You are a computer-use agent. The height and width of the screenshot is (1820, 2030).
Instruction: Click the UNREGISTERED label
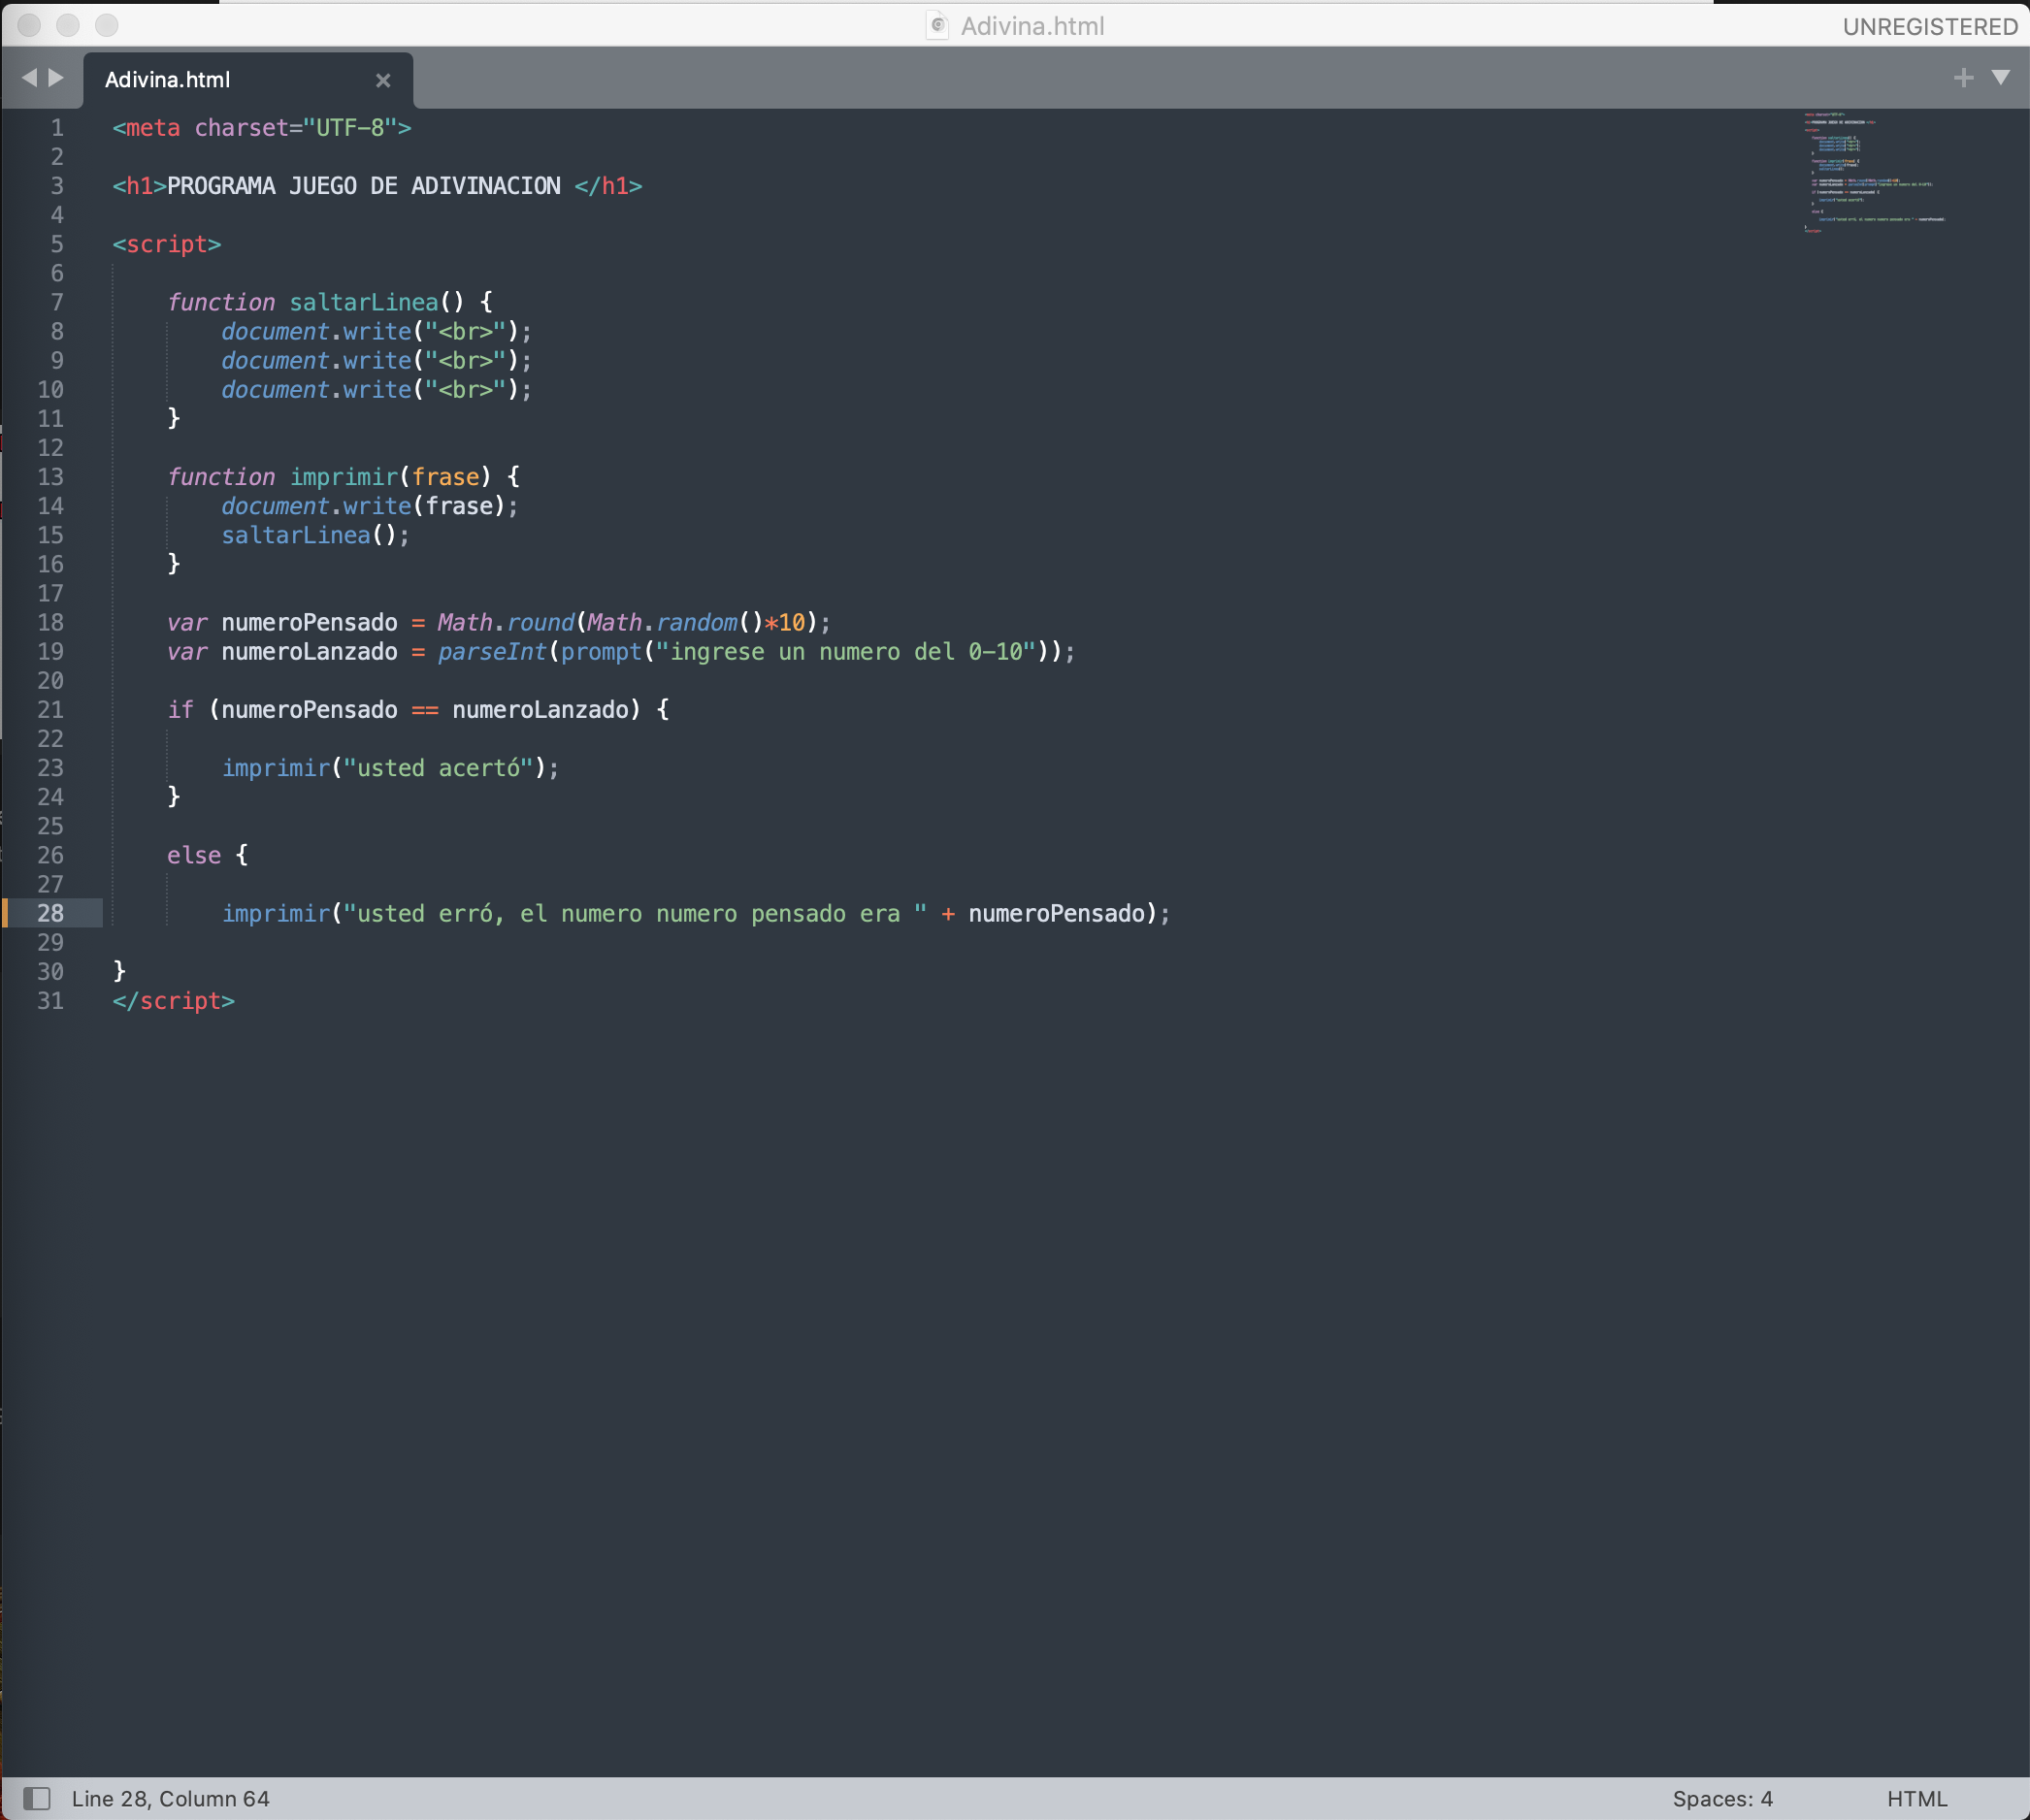pos(1930,27)
